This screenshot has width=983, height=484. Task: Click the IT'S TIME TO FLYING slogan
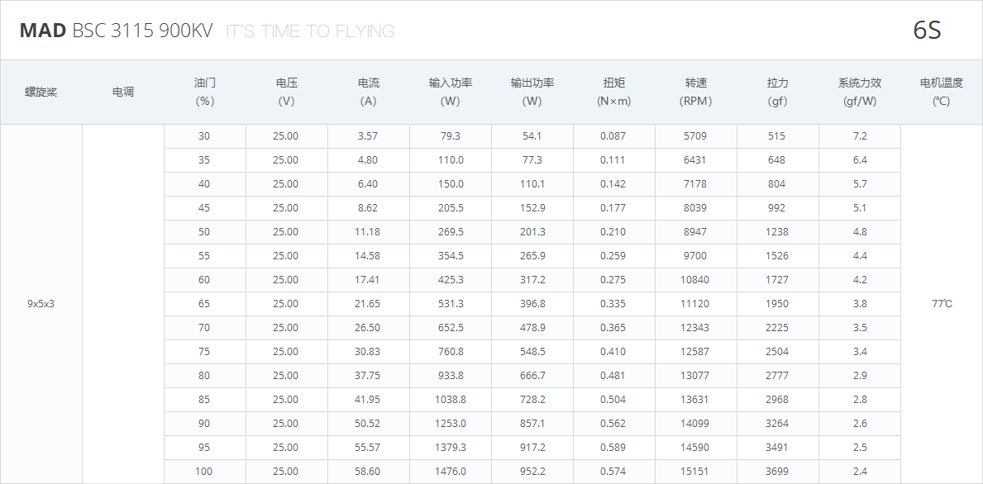[310, 31]
